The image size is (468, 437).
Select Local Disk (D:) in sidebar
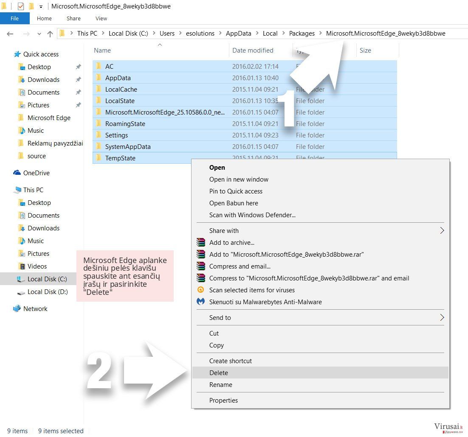point(48,292)
